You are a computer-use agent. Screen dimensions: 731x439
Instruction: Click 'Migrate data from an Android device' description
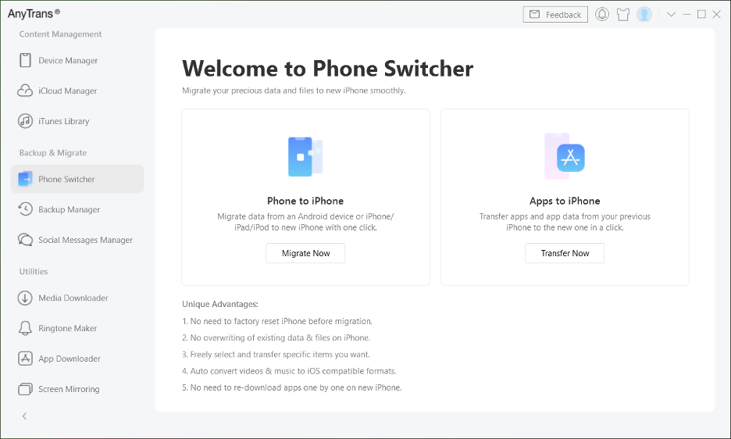tap(305, 222)
